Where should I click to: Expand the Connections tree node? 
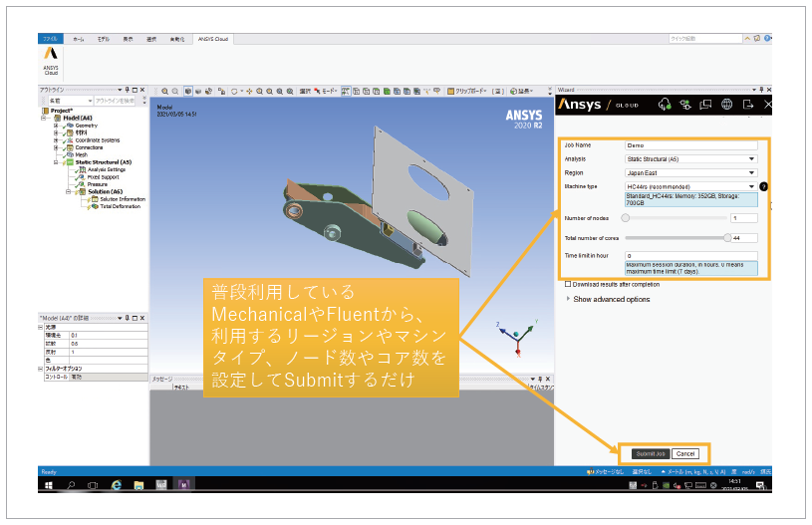coord(56,147)
